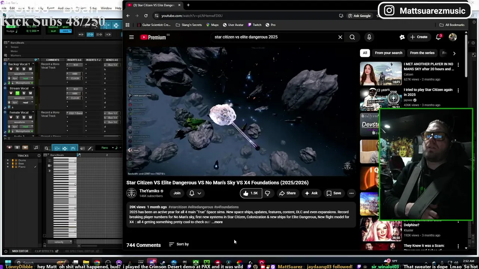
Task: Open Backup Vocal 1 track view waveform selector
Action: pyautogui.click(x=21, y=74)
